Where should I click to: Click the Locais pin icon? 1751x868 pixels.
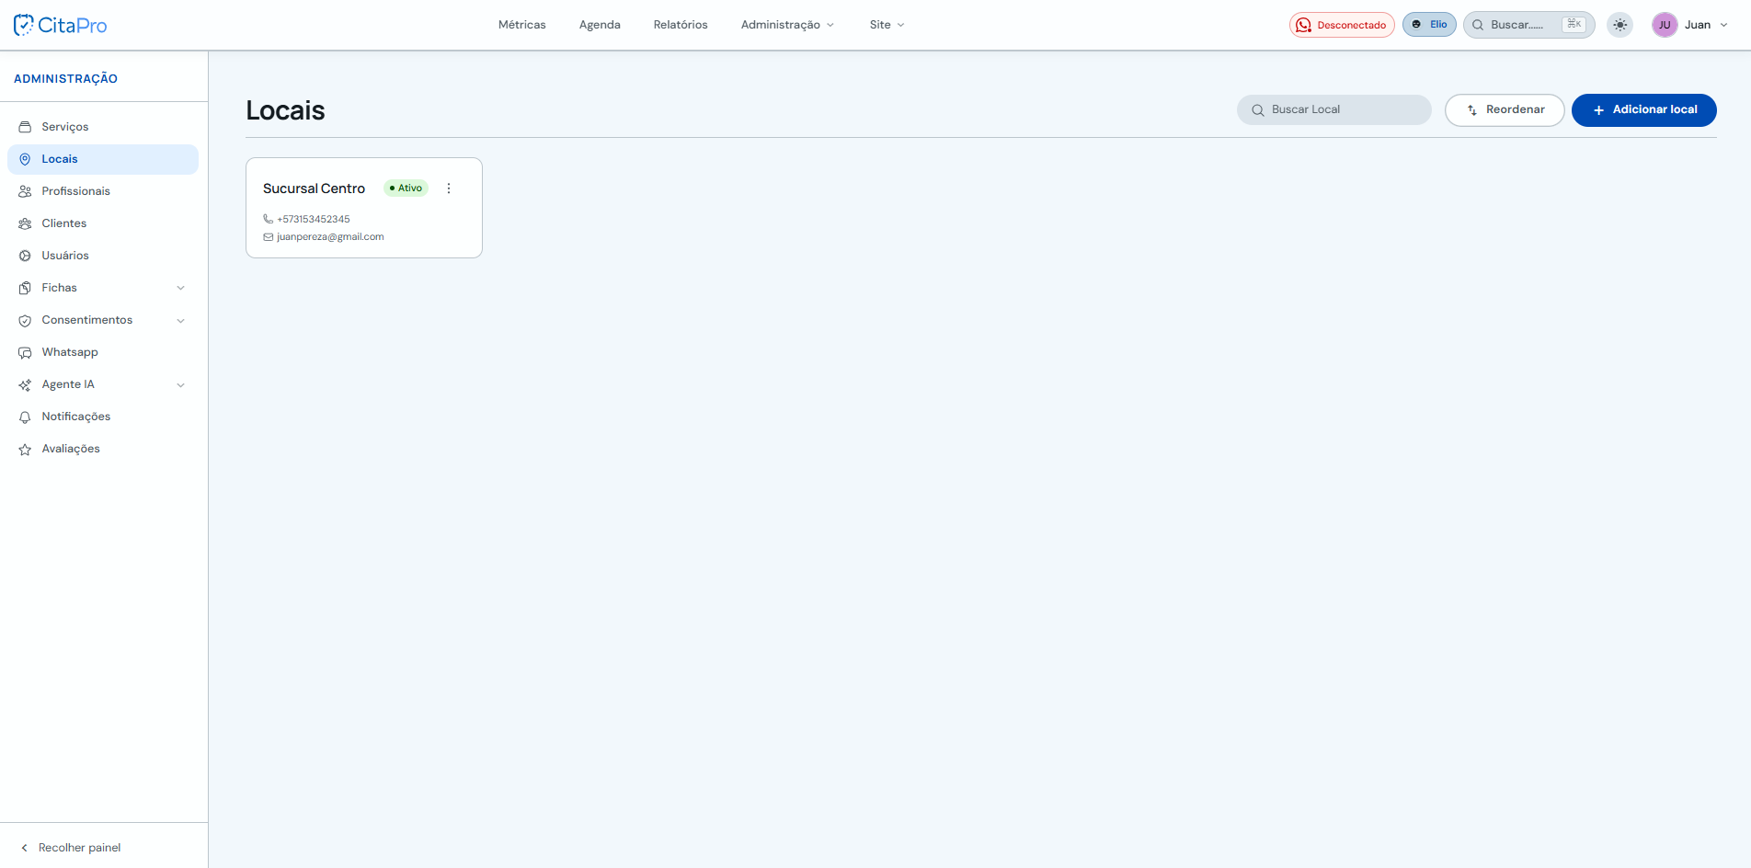pos(25,159)
